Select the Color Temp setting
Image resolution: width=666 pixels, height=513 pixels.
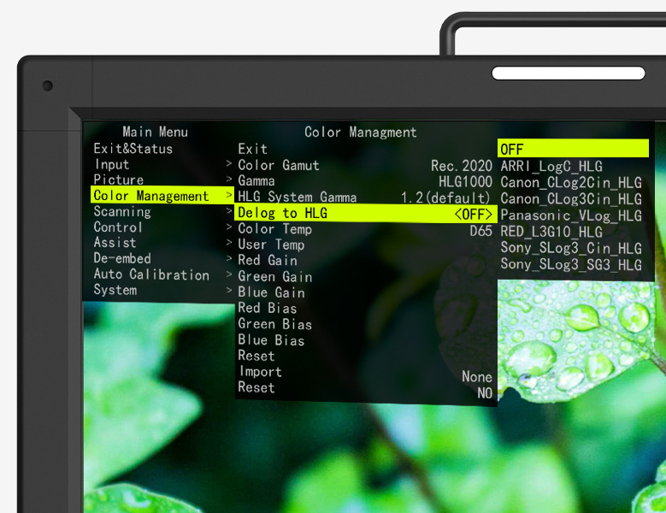[x=274, y=229]
